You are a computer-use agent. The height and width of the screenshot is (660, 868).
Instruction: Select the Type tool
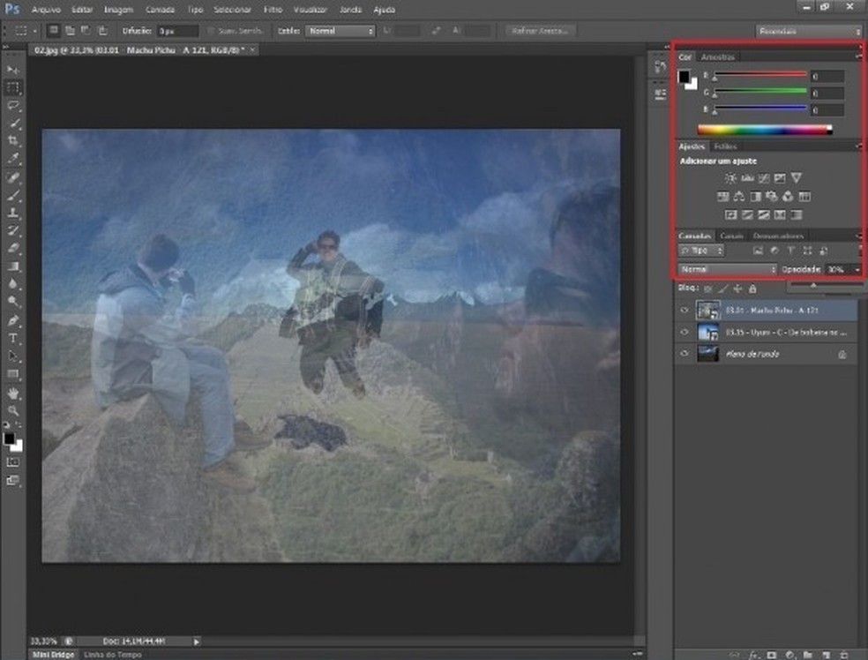coord(13,338)
